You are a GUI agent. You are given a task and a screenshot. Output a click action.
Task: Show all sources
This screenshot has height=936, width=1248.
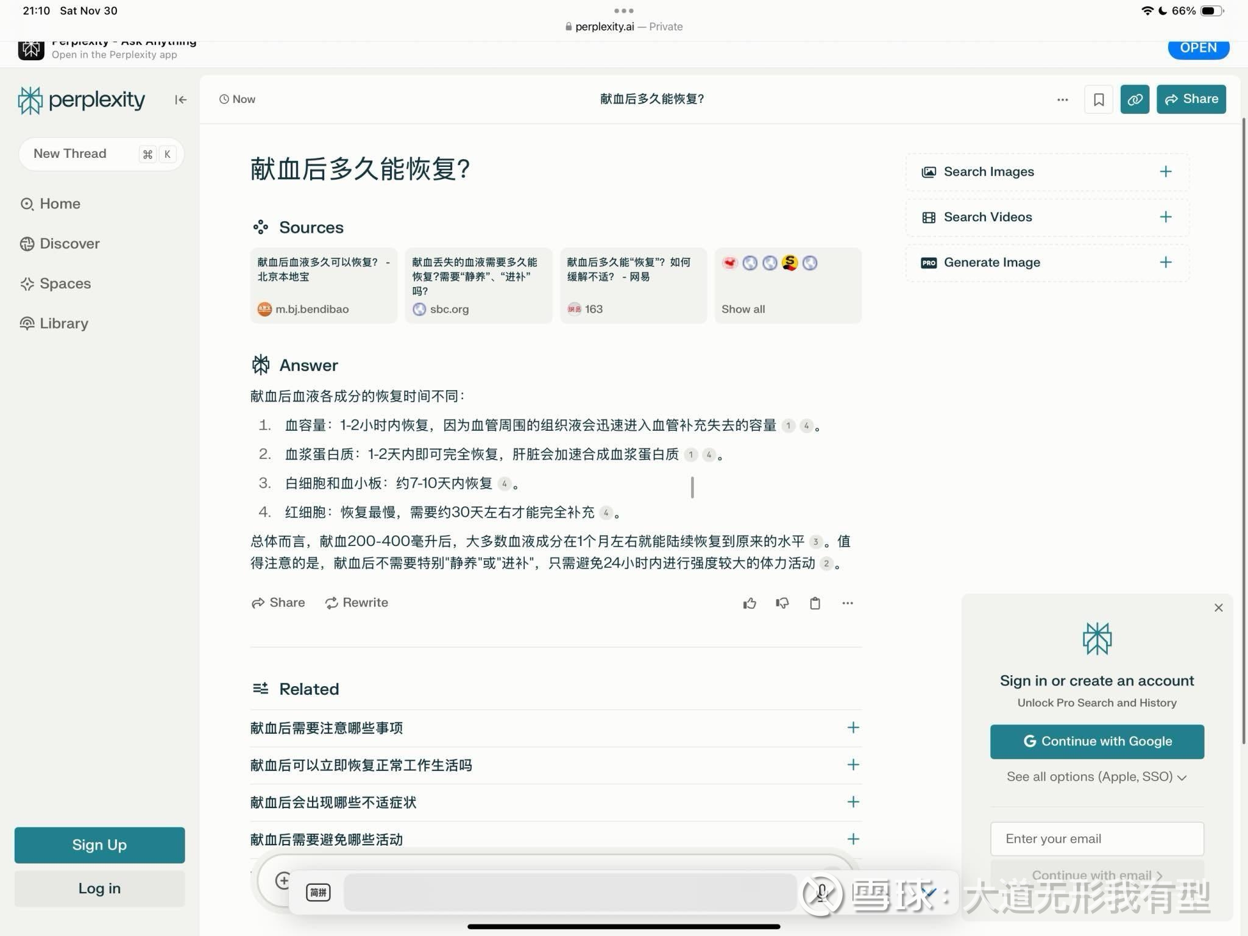point(788,285)
